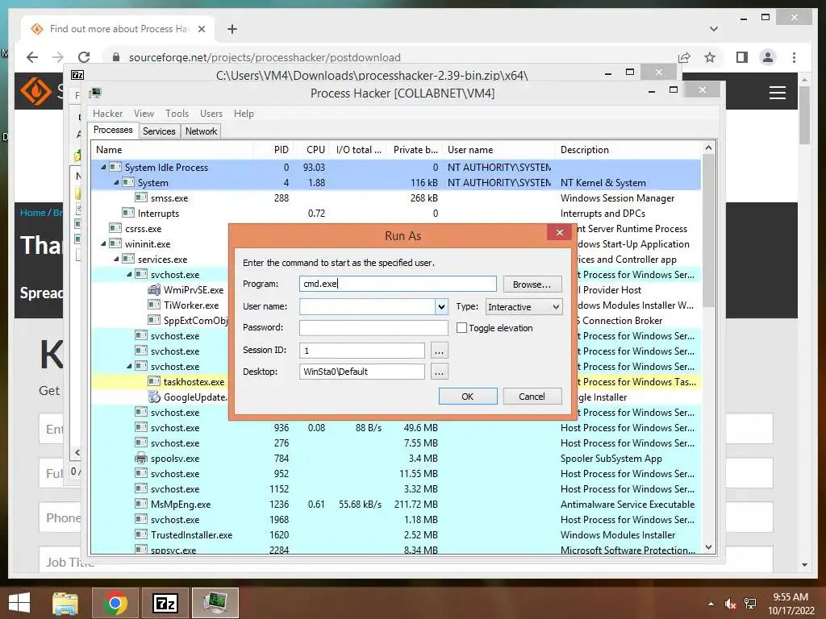Focus the Desktop WinSta0\Default field
The width and height of the screenshot is (826, 619).
(362, 372)
